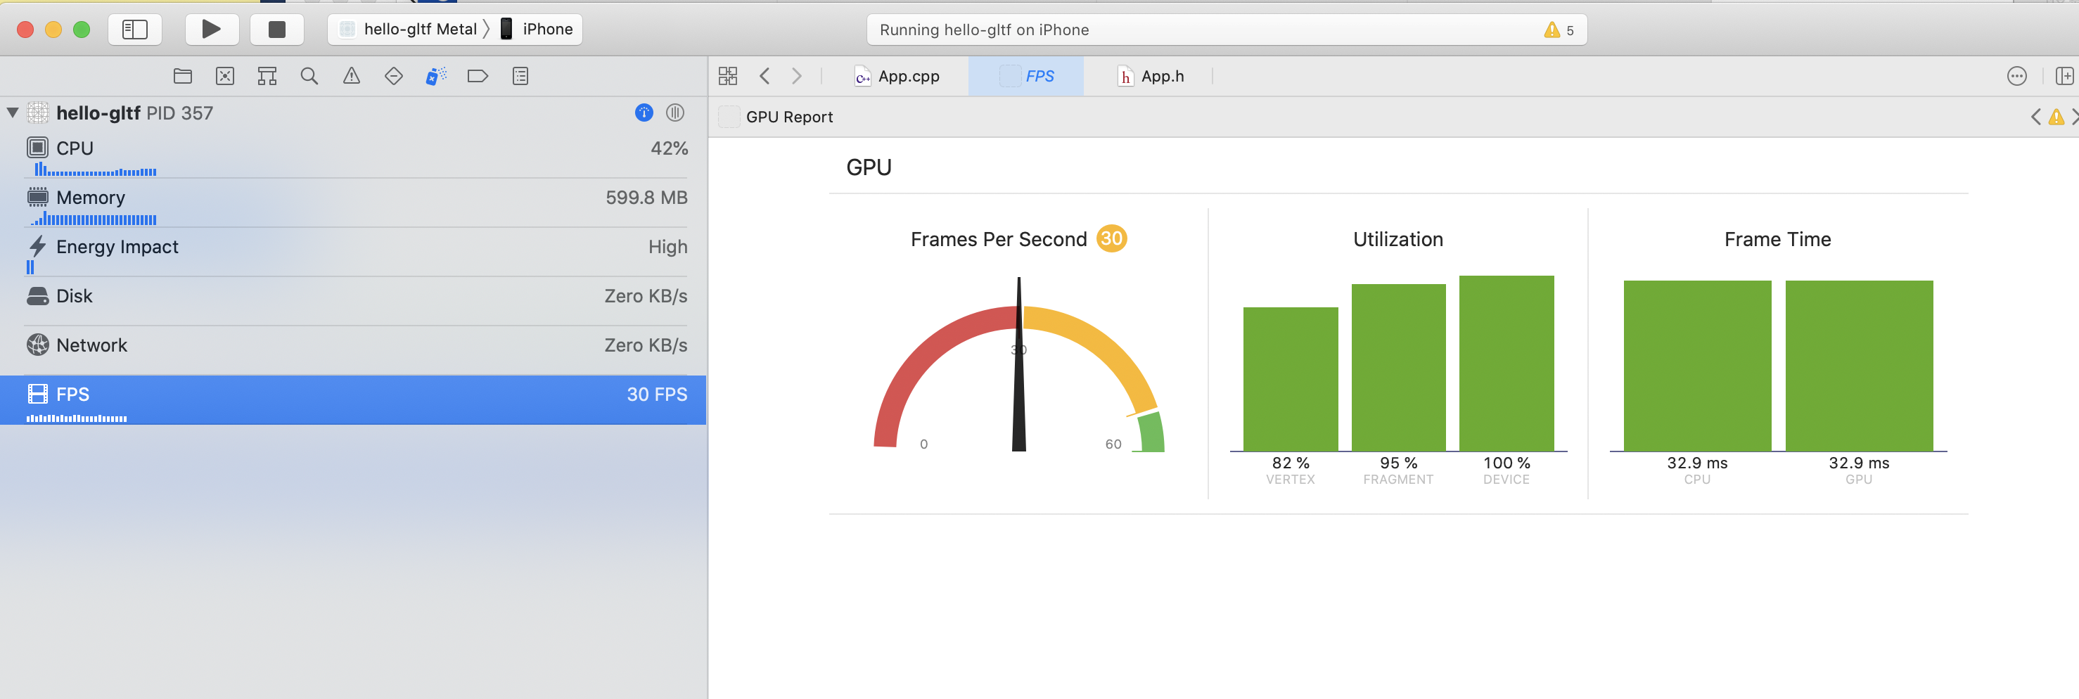
Task: Click the 42% CPU value
Action: pyautogui.click(x=669, y=148)
